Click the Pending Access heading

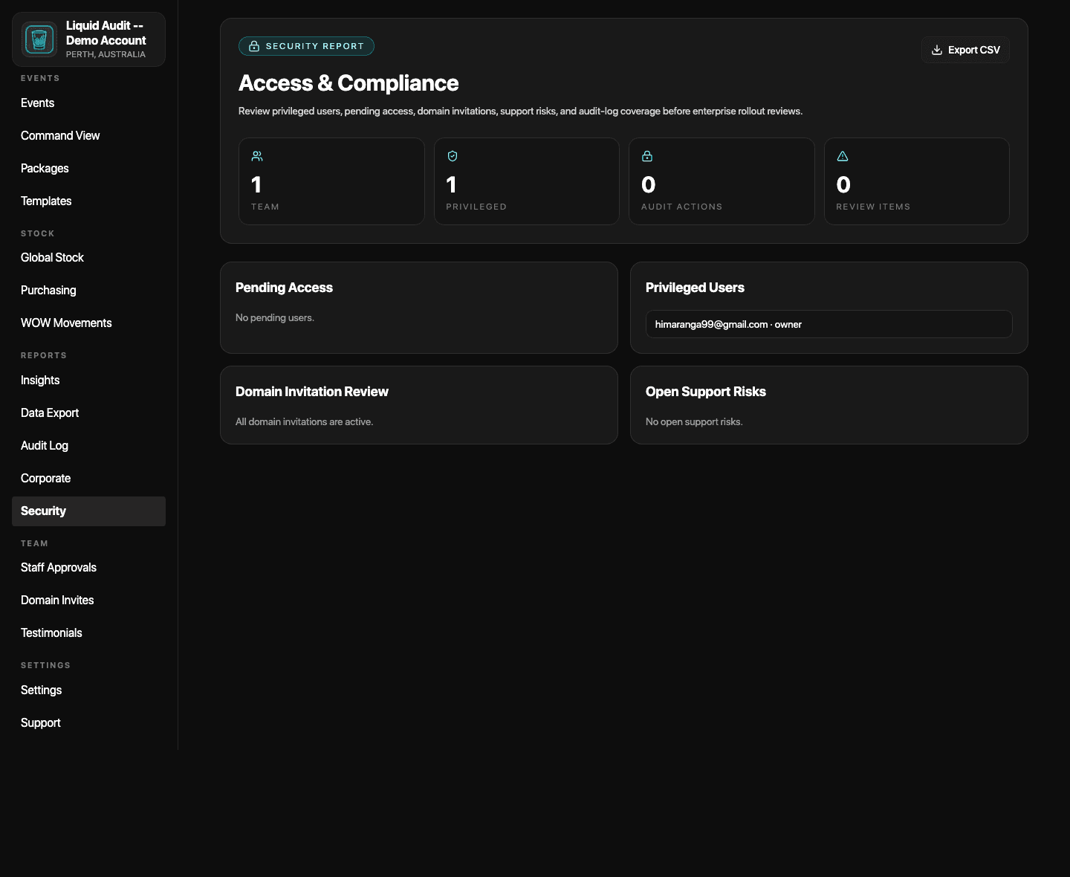[284, 288]
